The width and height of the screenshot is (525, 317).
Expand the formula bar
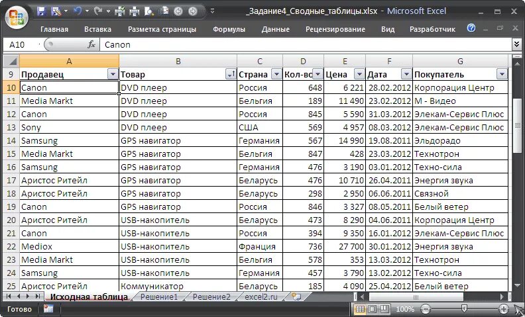pos(516,44)
